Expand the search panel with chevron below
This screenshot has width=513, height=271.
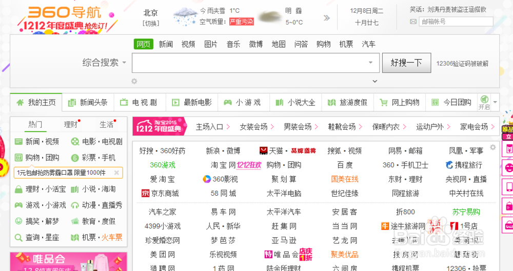(375, 81)
